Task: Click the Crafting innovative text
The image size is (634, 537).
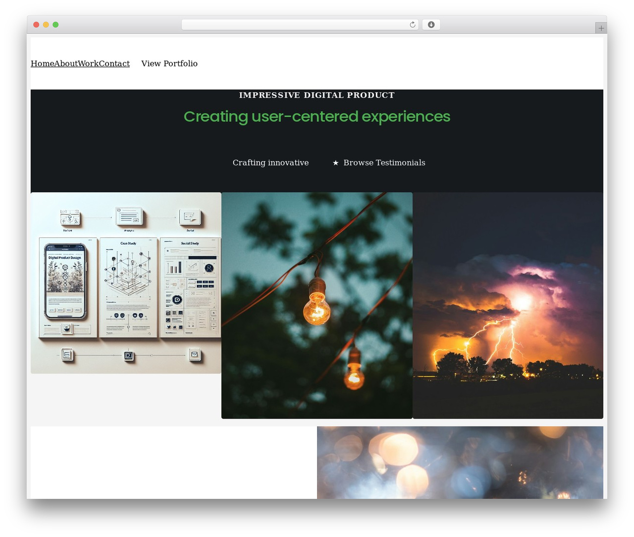Action: click(x=270, y=162)
